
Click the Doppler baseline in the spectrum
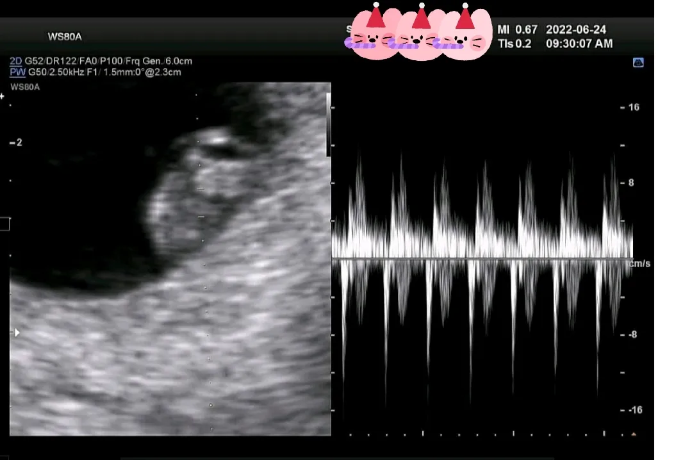tap(482, 259)
